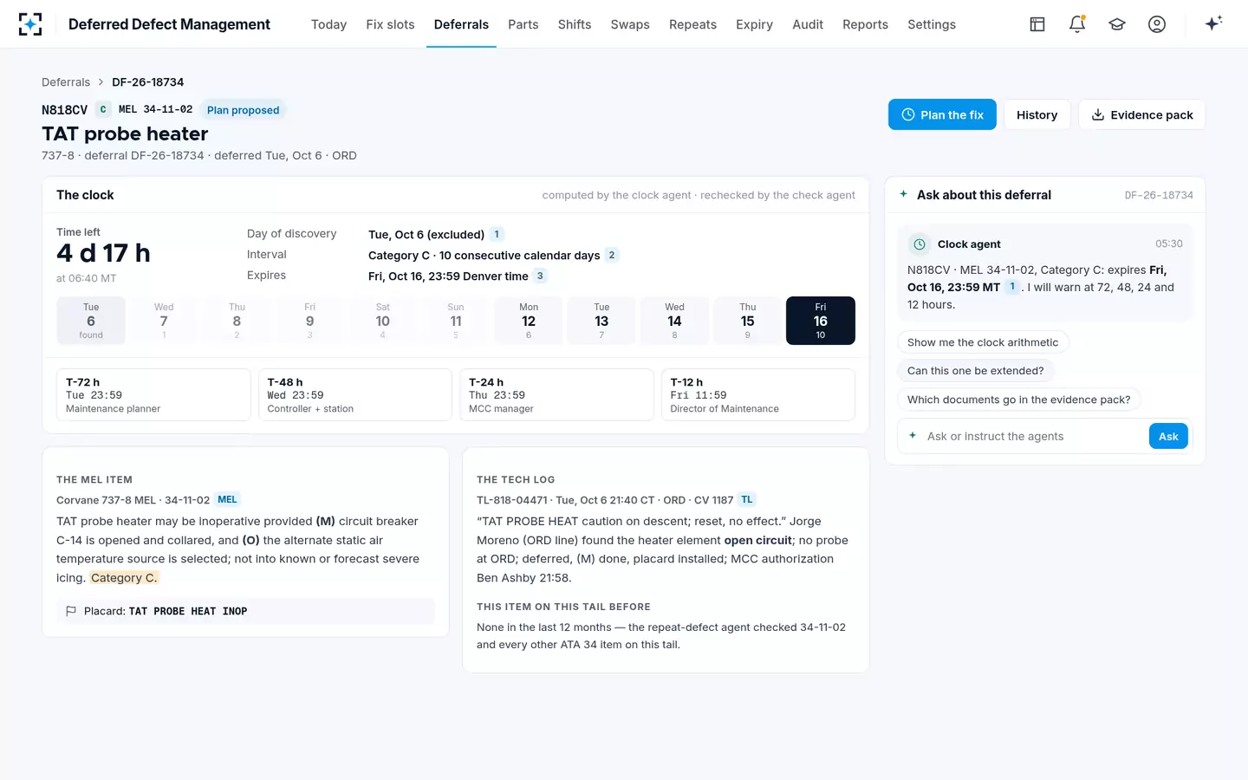This screenshot has height=780, width=1248.
Task: Click the TL tech log badge
Action: click(747, 499)
